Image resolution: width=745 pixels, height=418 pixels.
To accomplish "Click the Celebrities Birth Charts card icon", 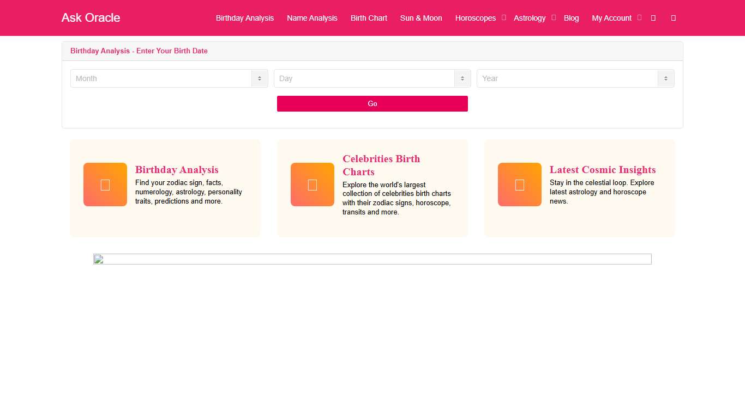I will point(313,184).
